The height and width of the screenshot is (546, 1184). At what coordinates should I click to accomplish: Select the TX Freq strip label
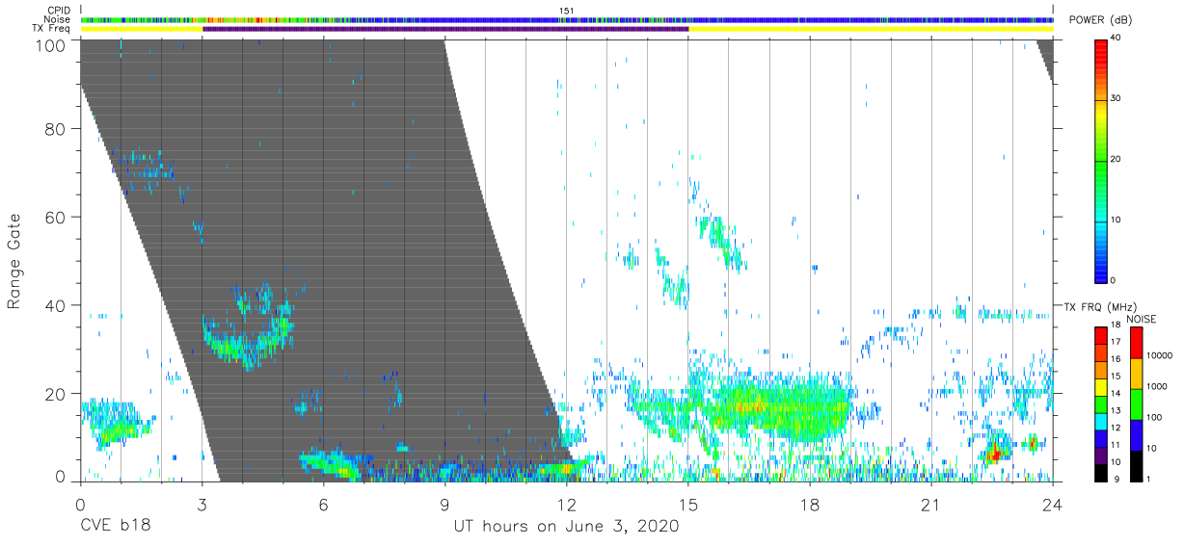click(x=51, y=29)
